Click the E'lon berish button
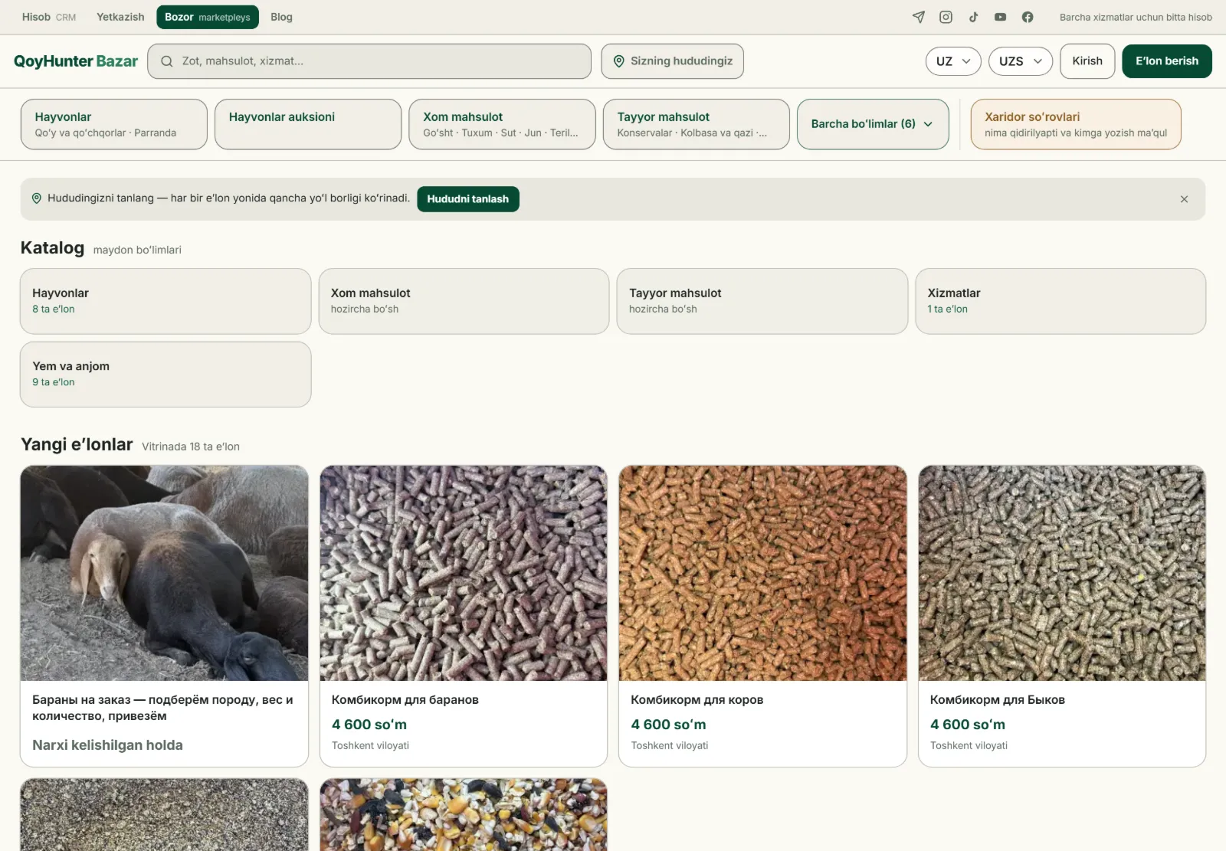The width and height of the screenshot is (1226, 851). (x=1167, y=61)
